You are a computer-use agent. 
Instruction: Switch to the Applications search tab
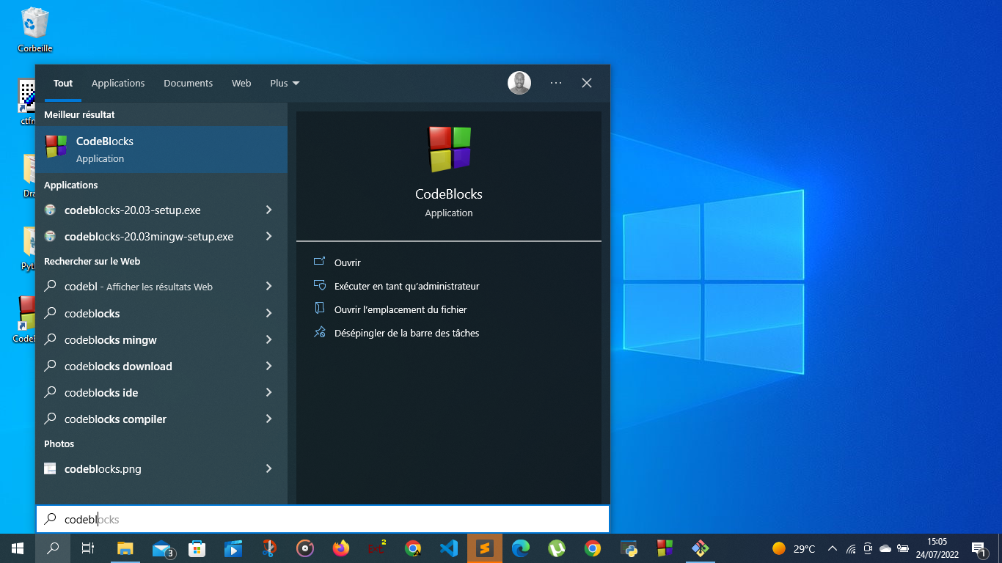(118, 83)
